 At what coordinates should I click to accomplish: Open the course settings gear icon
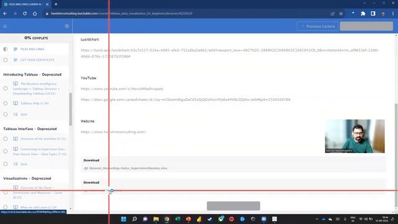67,26
